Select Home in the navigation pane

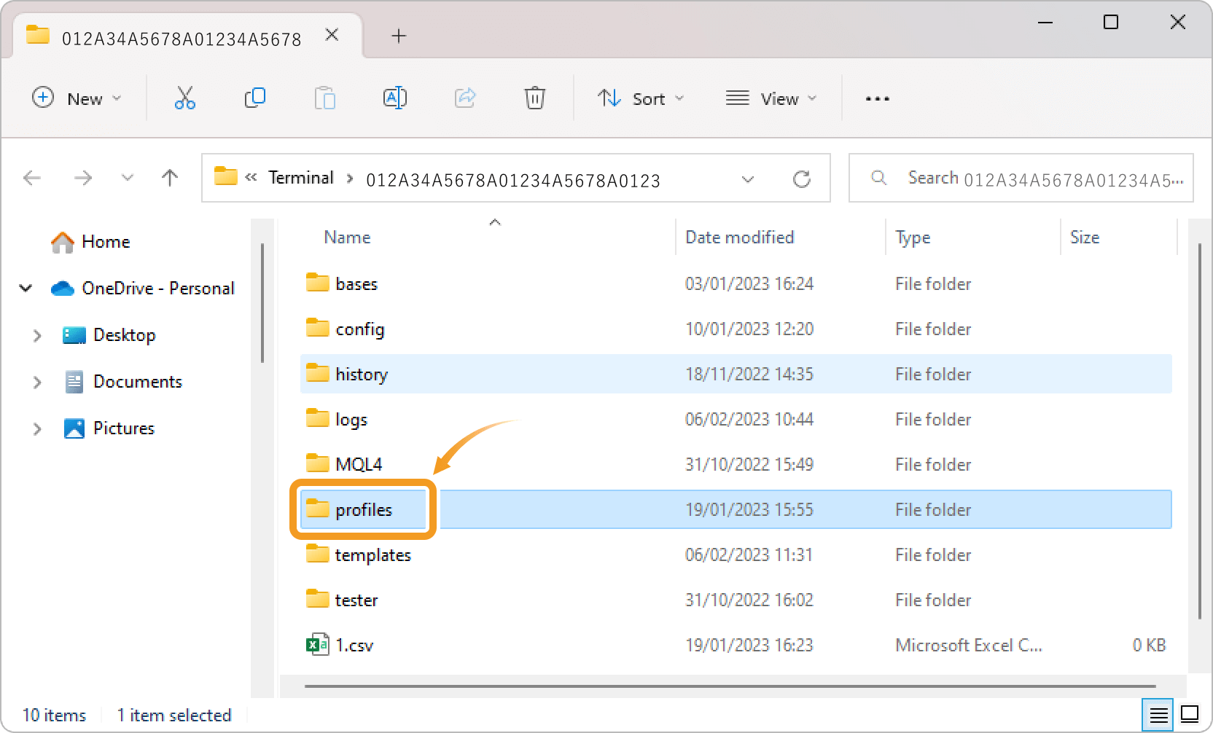91,242
